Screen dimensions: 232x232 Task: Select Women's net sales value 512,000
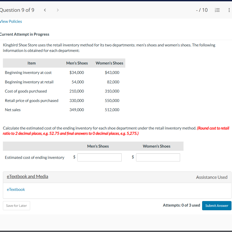point(112,110)
